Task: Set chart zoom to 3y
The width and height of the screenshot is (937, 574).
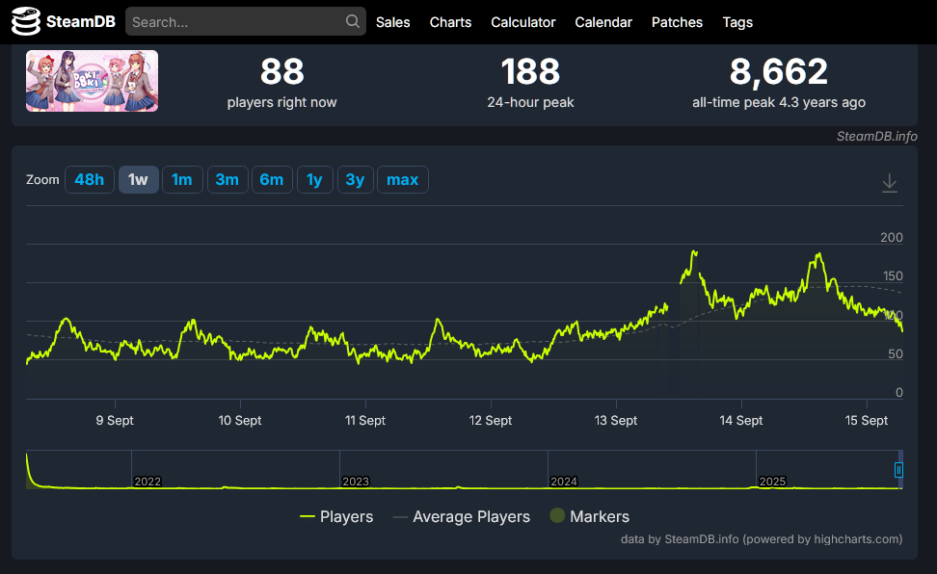Action: pyautogui.click(x=355, y=180)
